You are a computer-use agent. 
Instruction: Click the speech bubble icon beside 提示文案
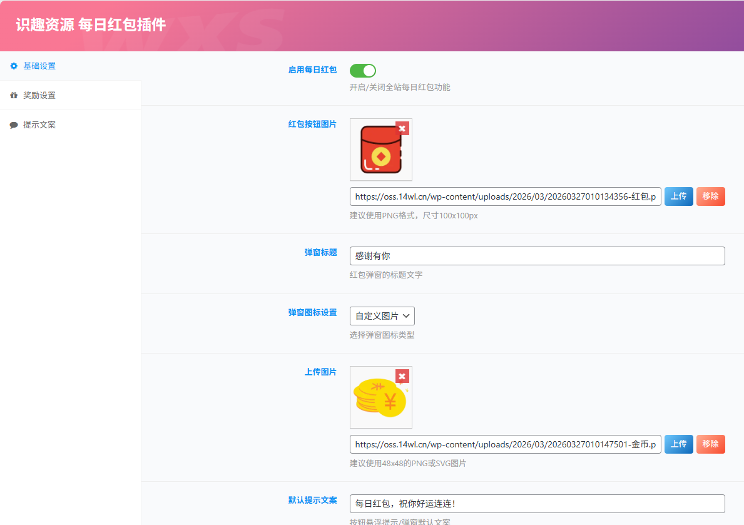[14, 125]
